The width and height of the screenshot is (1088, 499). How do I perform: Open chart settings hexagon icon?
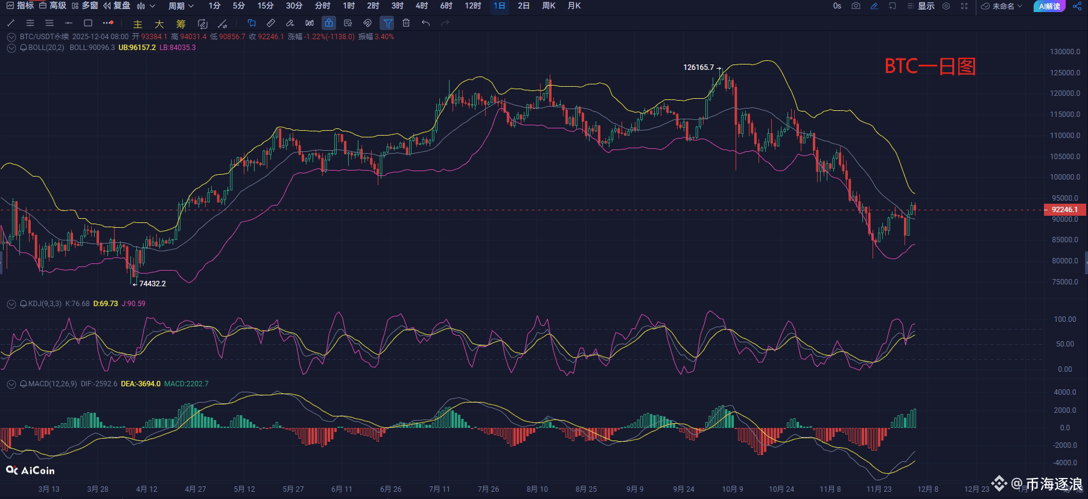click(946, 6)
